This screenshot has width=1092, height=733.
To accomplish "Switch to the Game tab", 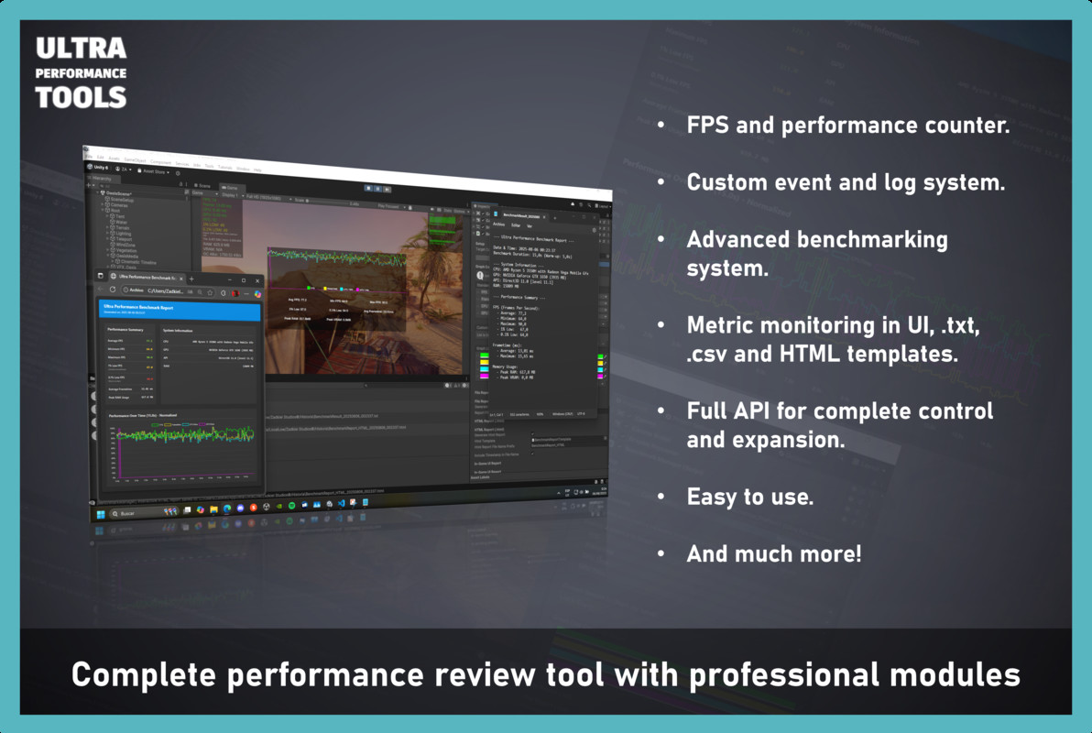I will click(x=230, y=188).
